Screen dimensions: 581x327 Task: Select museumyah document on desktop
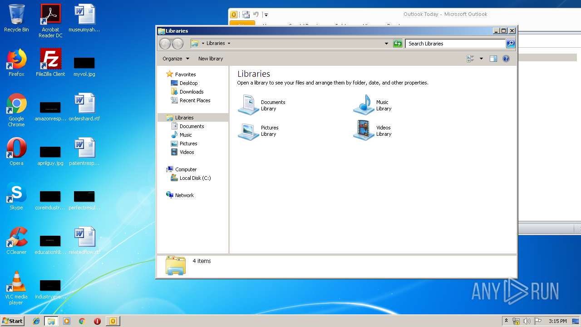pos(84,18)
